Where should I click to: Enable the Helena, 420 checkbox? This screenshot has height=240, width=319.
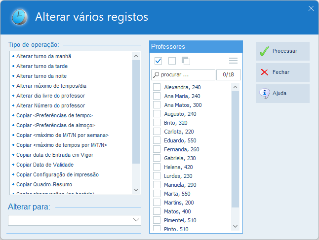(x=157, y=167)
